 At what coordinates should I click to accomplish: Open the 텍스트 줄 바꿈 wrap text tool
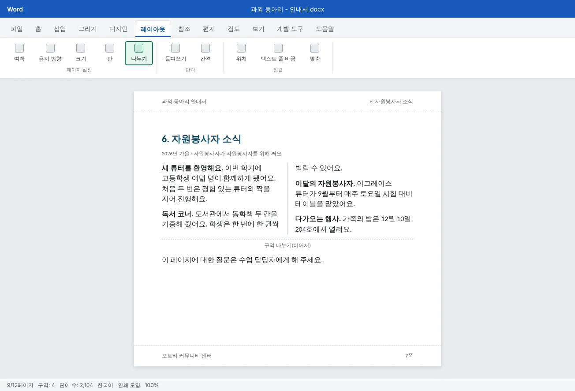tap(278, 53)
